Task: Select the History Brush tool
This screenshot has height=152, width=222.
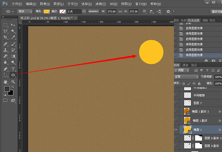Action: click(x=13, y=50)
